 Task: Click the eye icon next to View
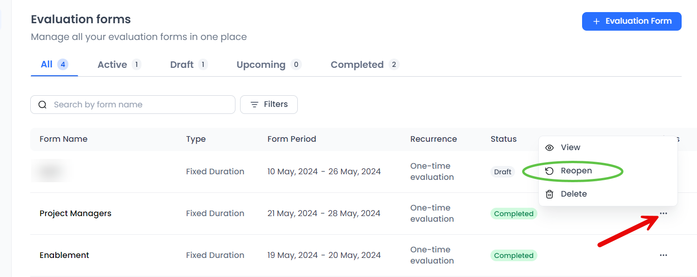coord(550,147)
